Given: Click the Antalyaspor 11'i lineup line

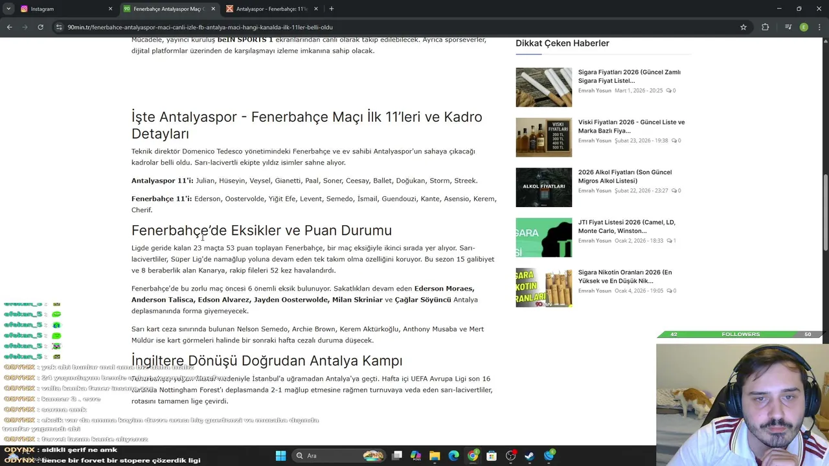Looking at the screenshot, I should pos(304,181).
